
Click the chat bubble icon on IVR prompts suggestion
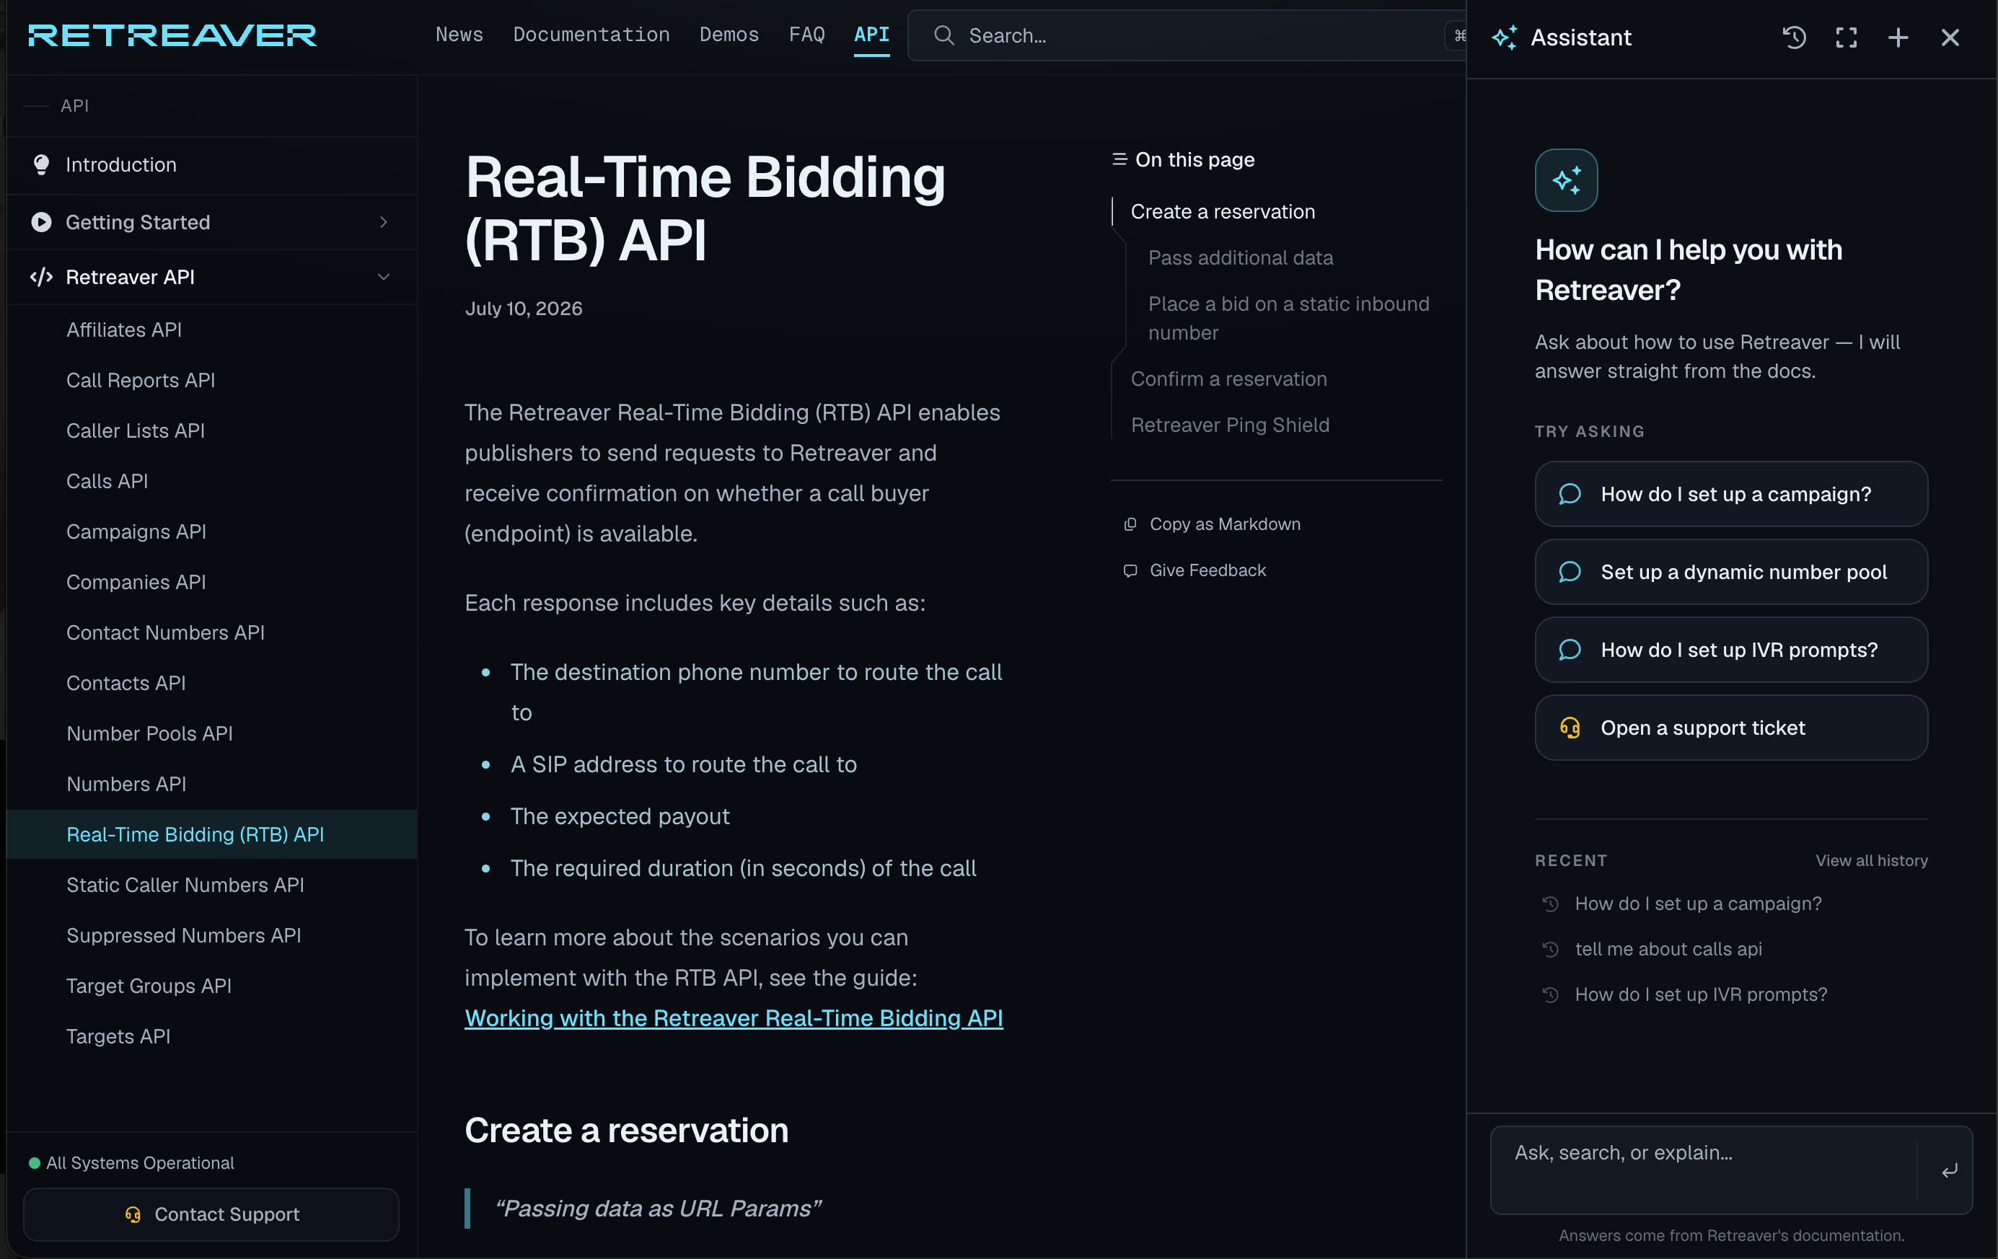[x=1570, y=650]
